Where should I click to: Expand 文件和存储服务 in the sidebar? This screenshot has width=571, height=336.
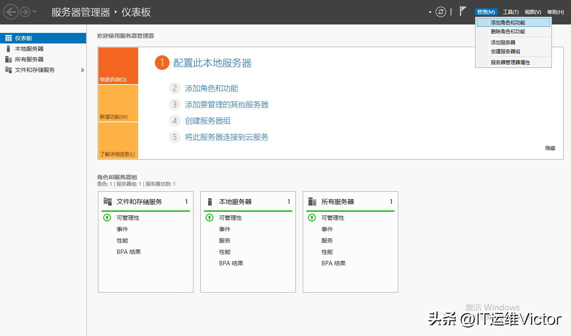83,70
